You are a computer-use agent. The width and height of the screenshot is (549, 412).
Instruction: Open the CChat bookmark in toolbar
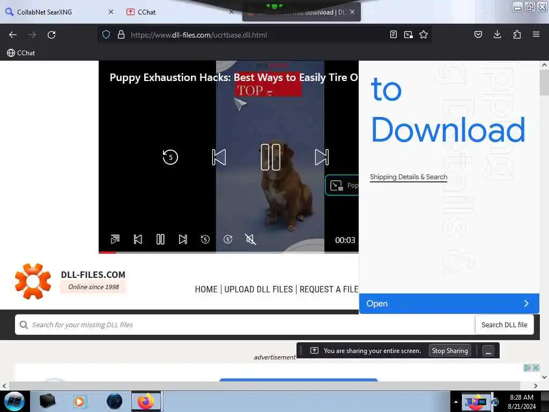click(21, 53)
